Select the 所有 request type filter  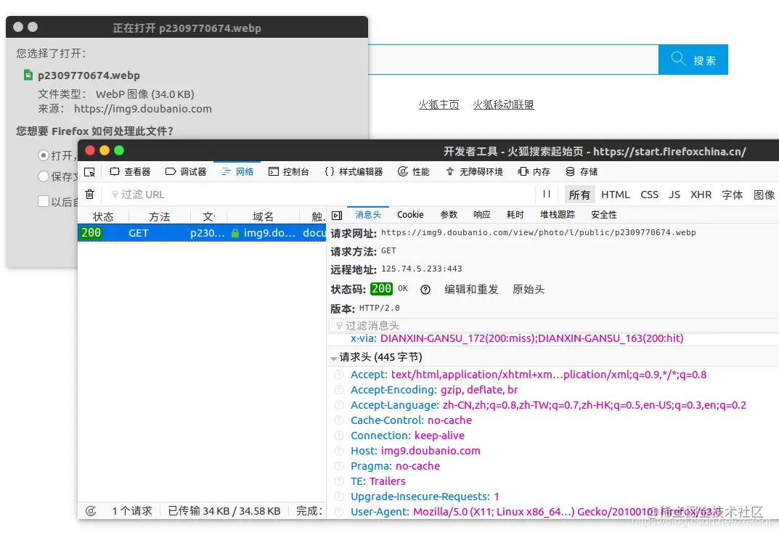point(579,195)
